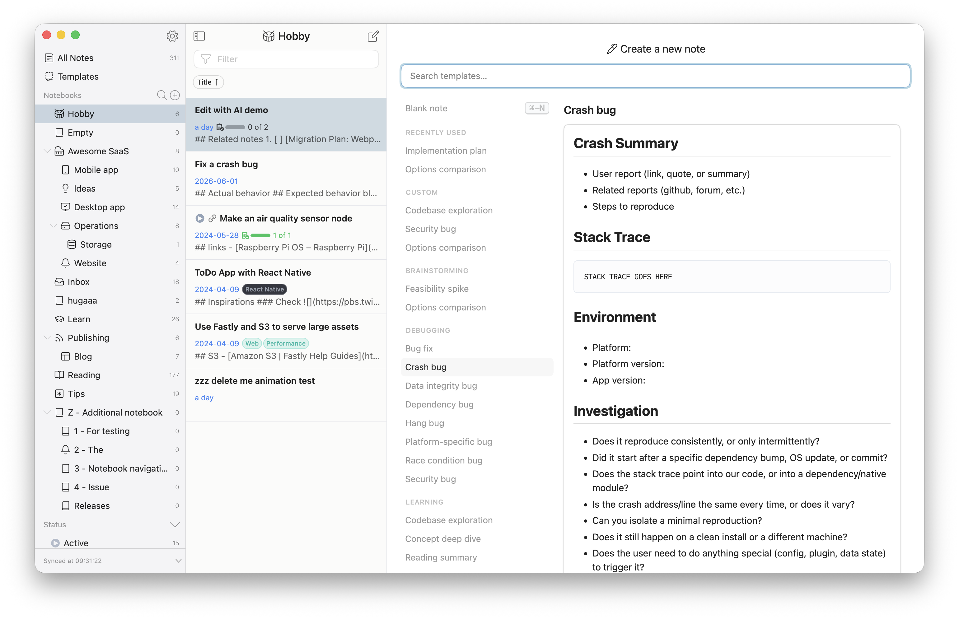The image size is (959, 619).
Task: Select the Concept deep dive template
Action: pos(477,539)
